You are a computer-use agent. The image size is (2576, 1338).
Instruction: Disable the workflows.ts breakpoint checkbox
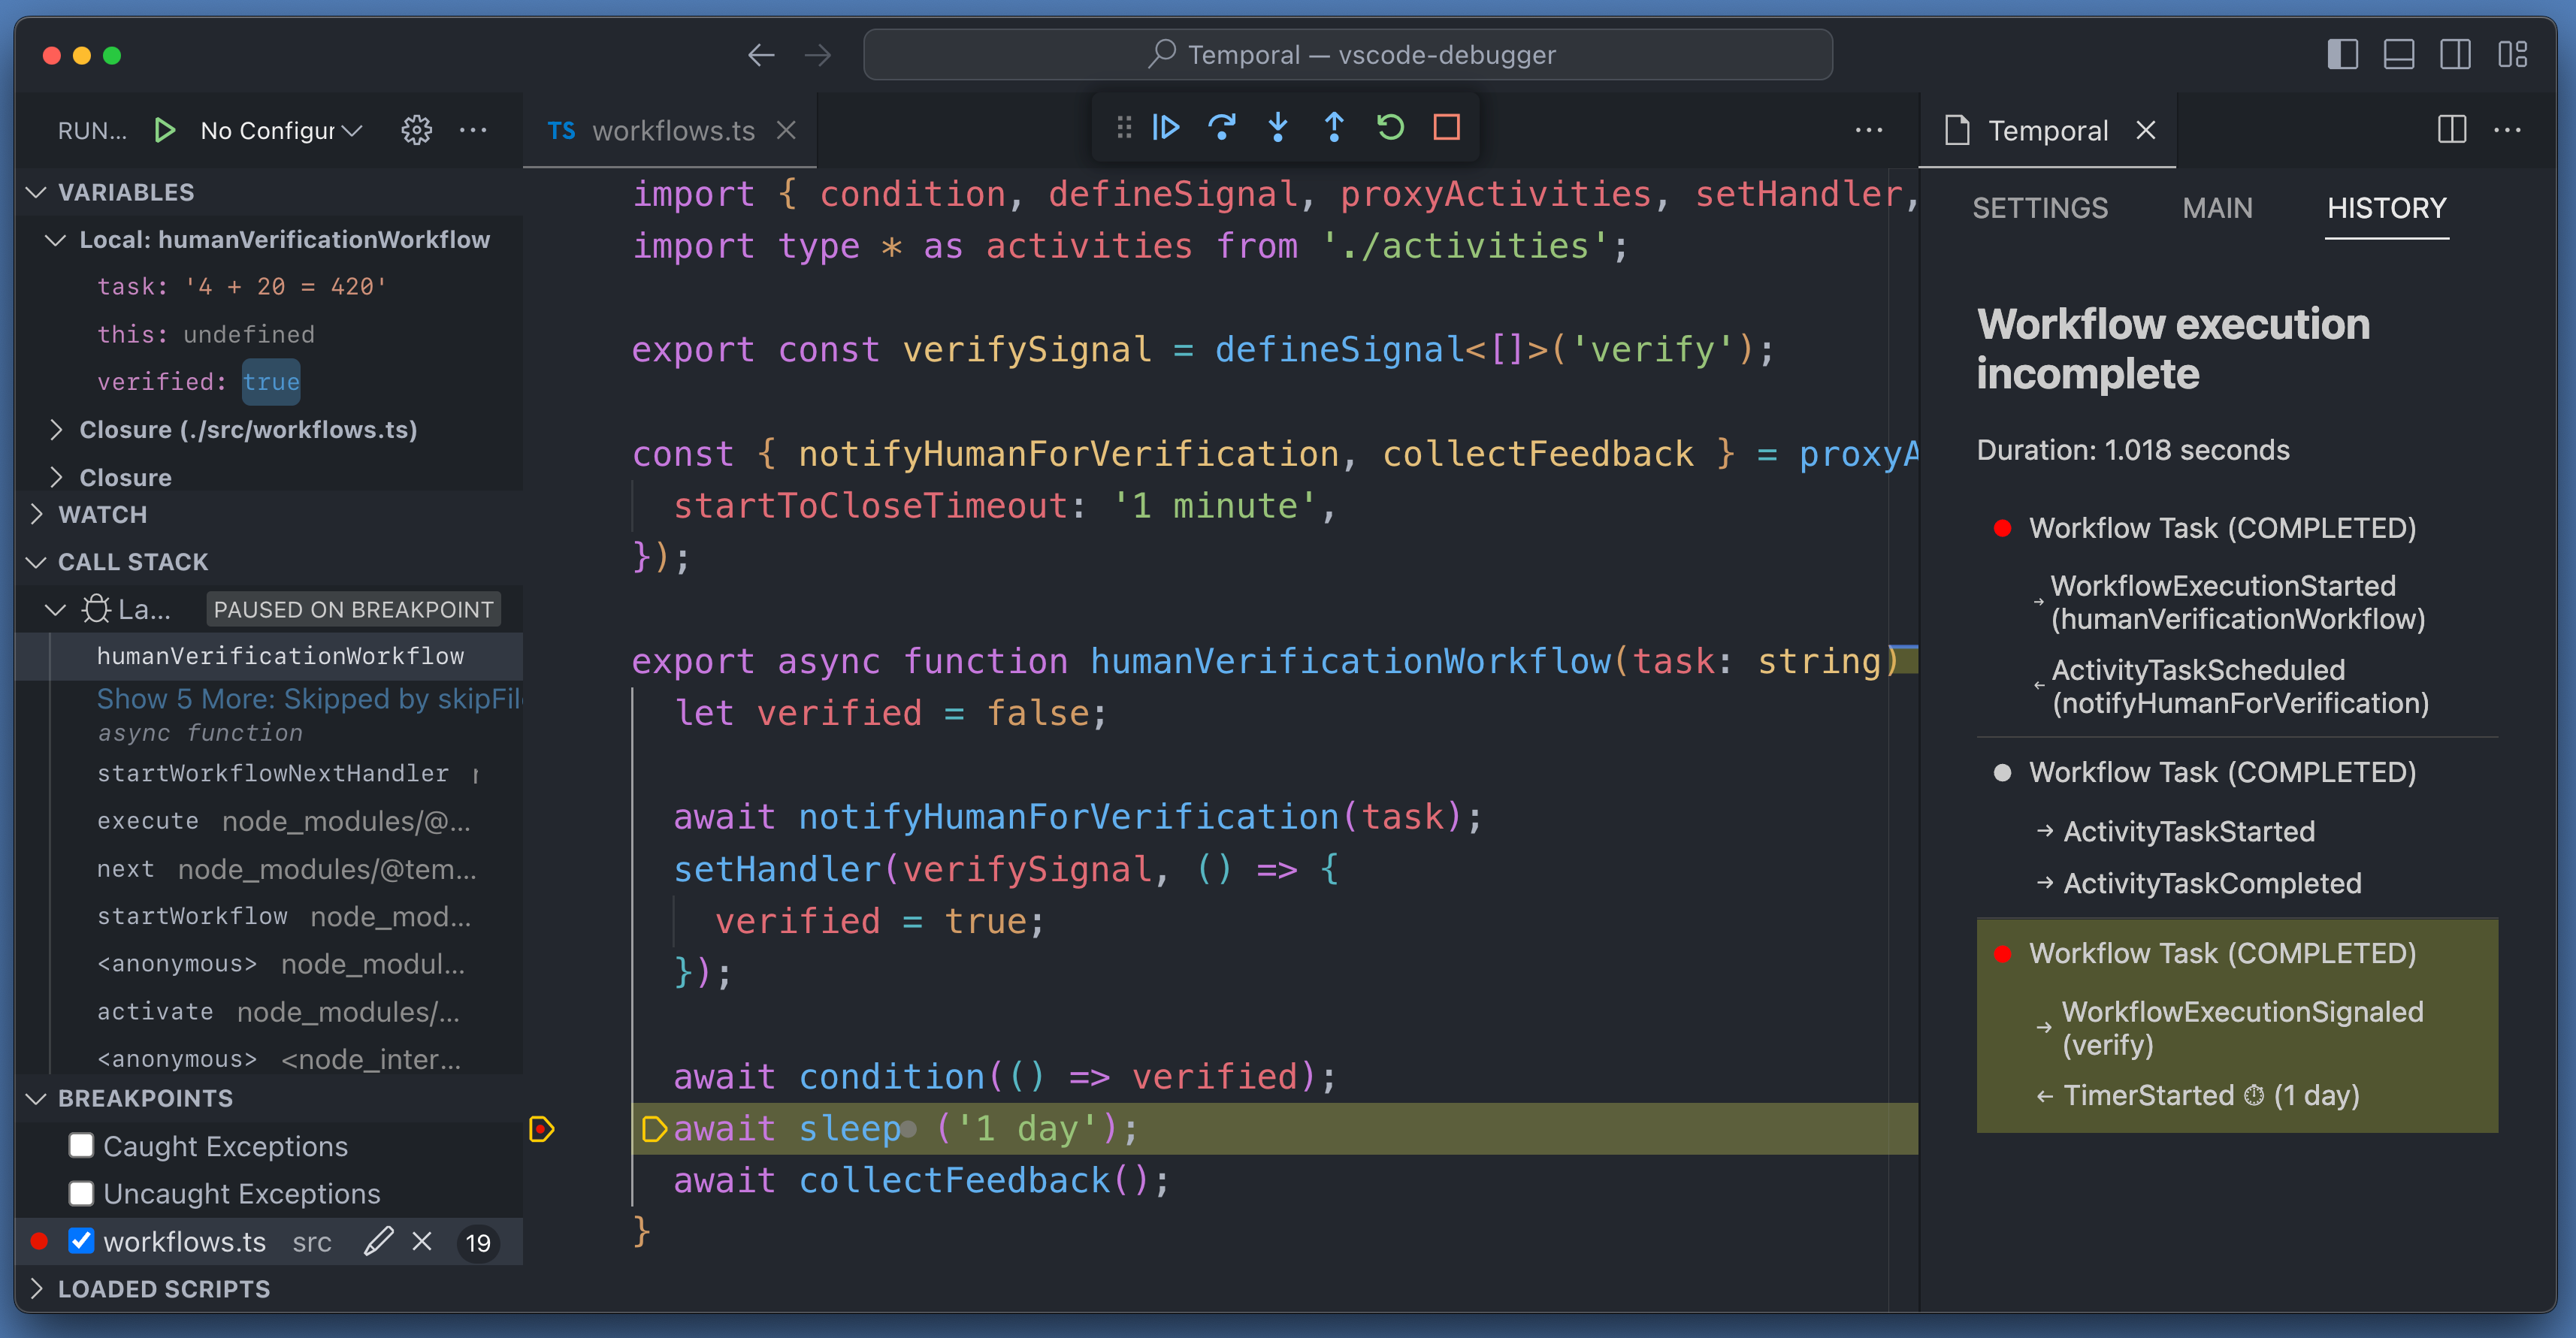81,1241
